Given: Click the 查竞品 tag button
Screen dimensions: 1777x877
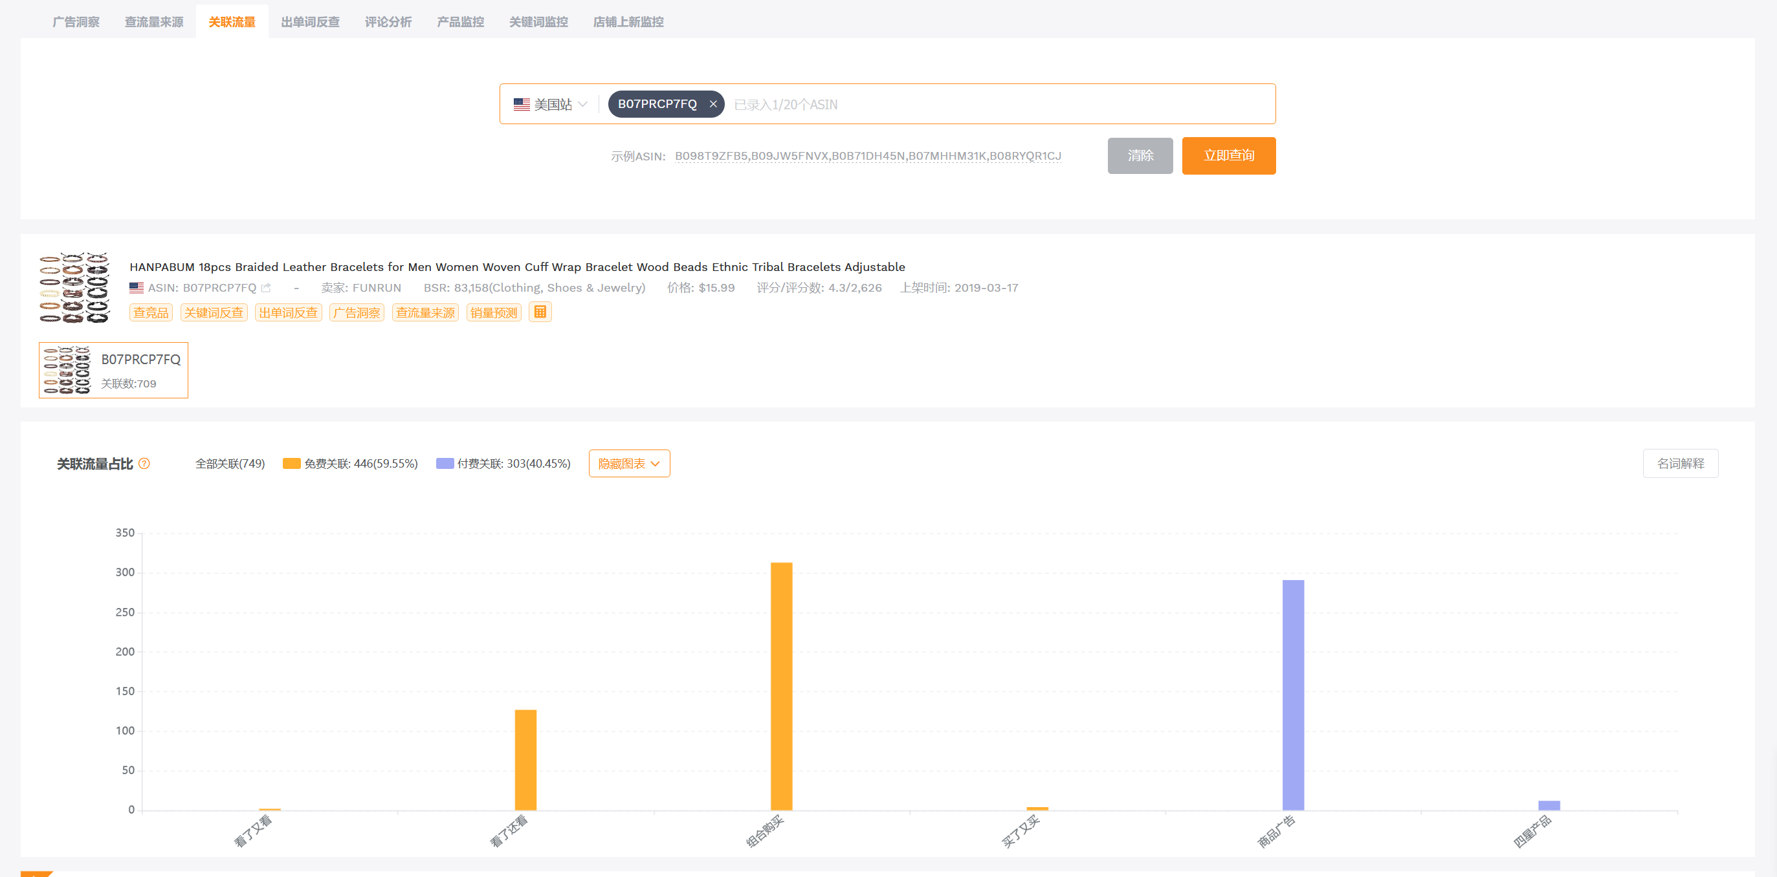Looking at the screenshot, I should (x=150, y=313).
